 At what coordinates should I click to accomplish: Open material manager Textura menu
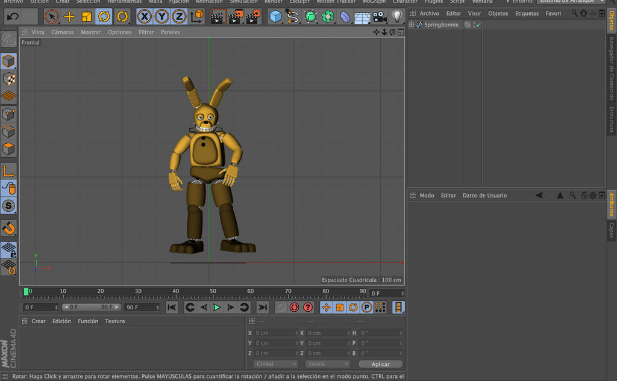[x=115, y=321]
